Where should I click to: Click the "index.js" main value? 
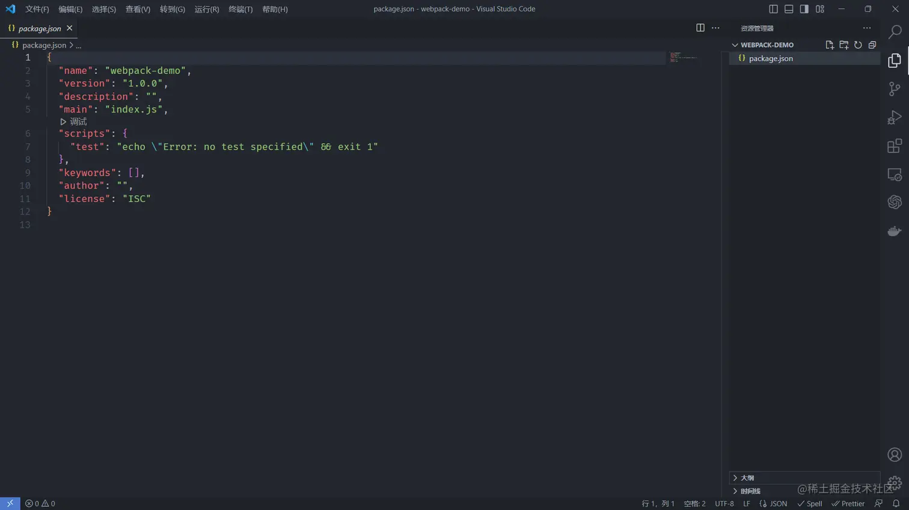pos(134,109)
